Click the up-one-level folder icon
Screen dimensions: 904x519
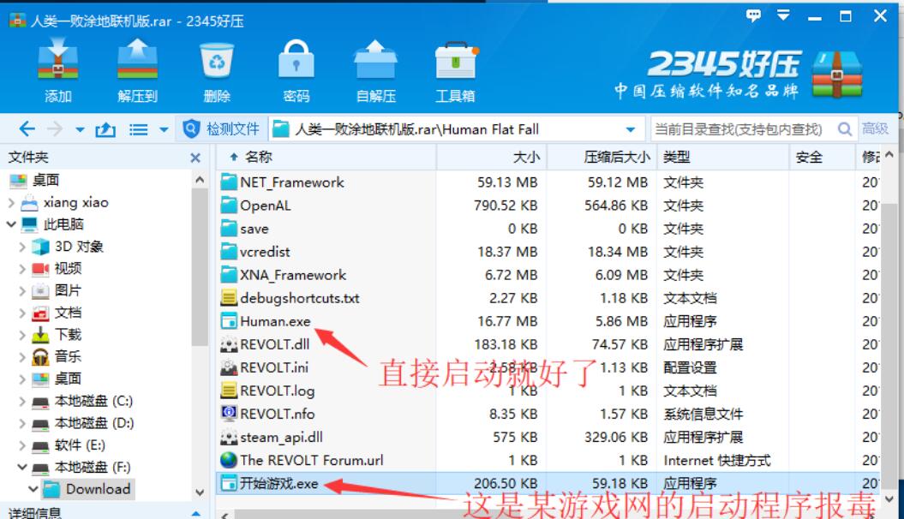105,129
